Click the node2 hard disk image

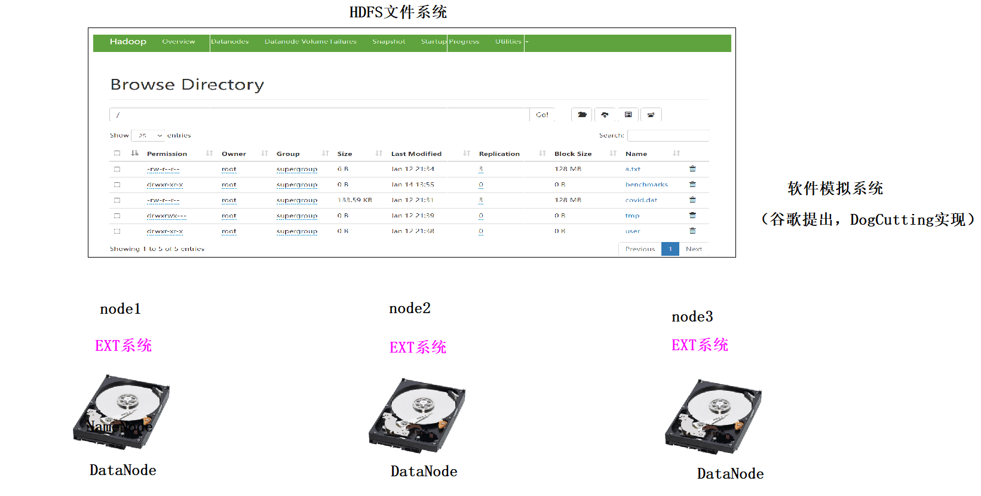417,415
